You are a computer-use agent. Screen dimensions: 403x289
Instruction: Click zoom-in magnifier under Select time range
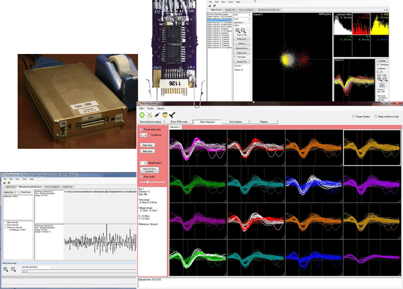(6, 270)
